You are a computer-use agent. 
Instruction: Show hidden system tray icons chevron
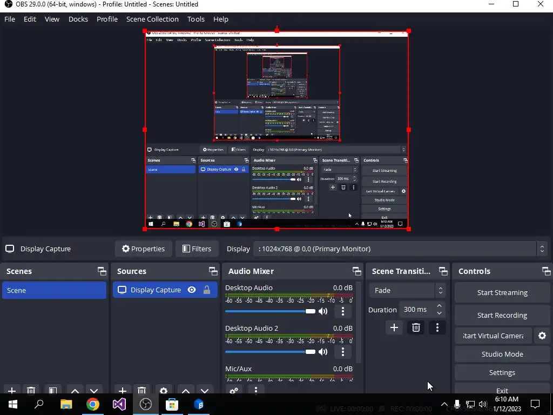(x=444, y=404)
